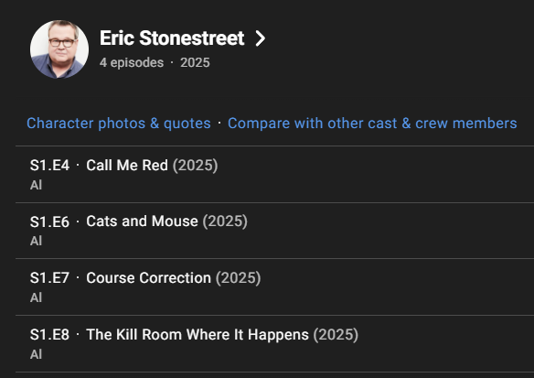Click the 2025 year beside 4 episodes
This screenshot has height=378, width=534.
195,63
